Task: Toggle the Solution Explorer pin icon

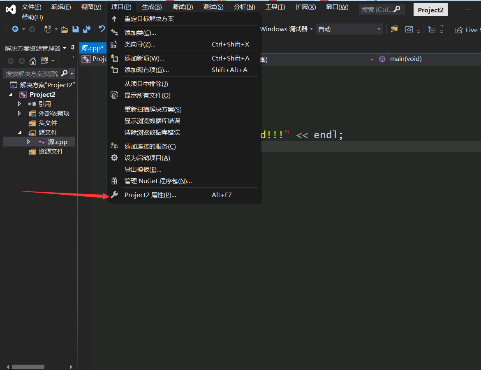Action: point(73,48)
